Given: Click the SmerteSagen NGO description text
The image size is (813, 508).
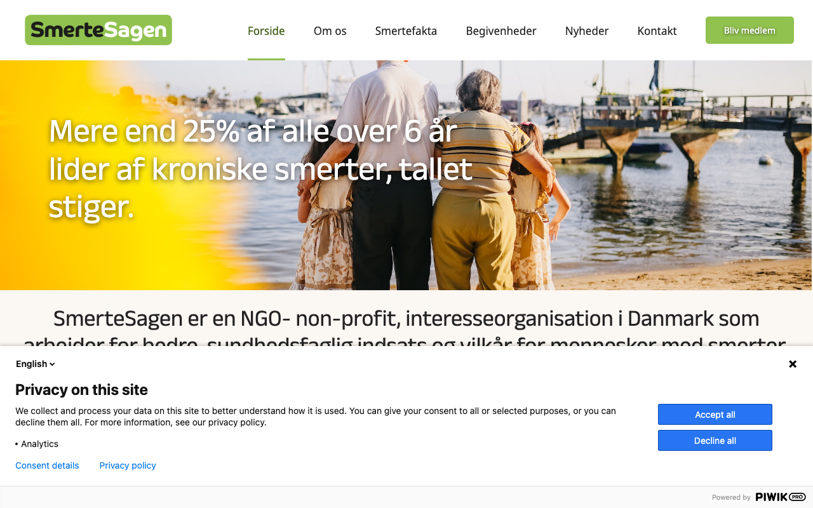Looking at the screenshot, I should (x=406, y=331).
